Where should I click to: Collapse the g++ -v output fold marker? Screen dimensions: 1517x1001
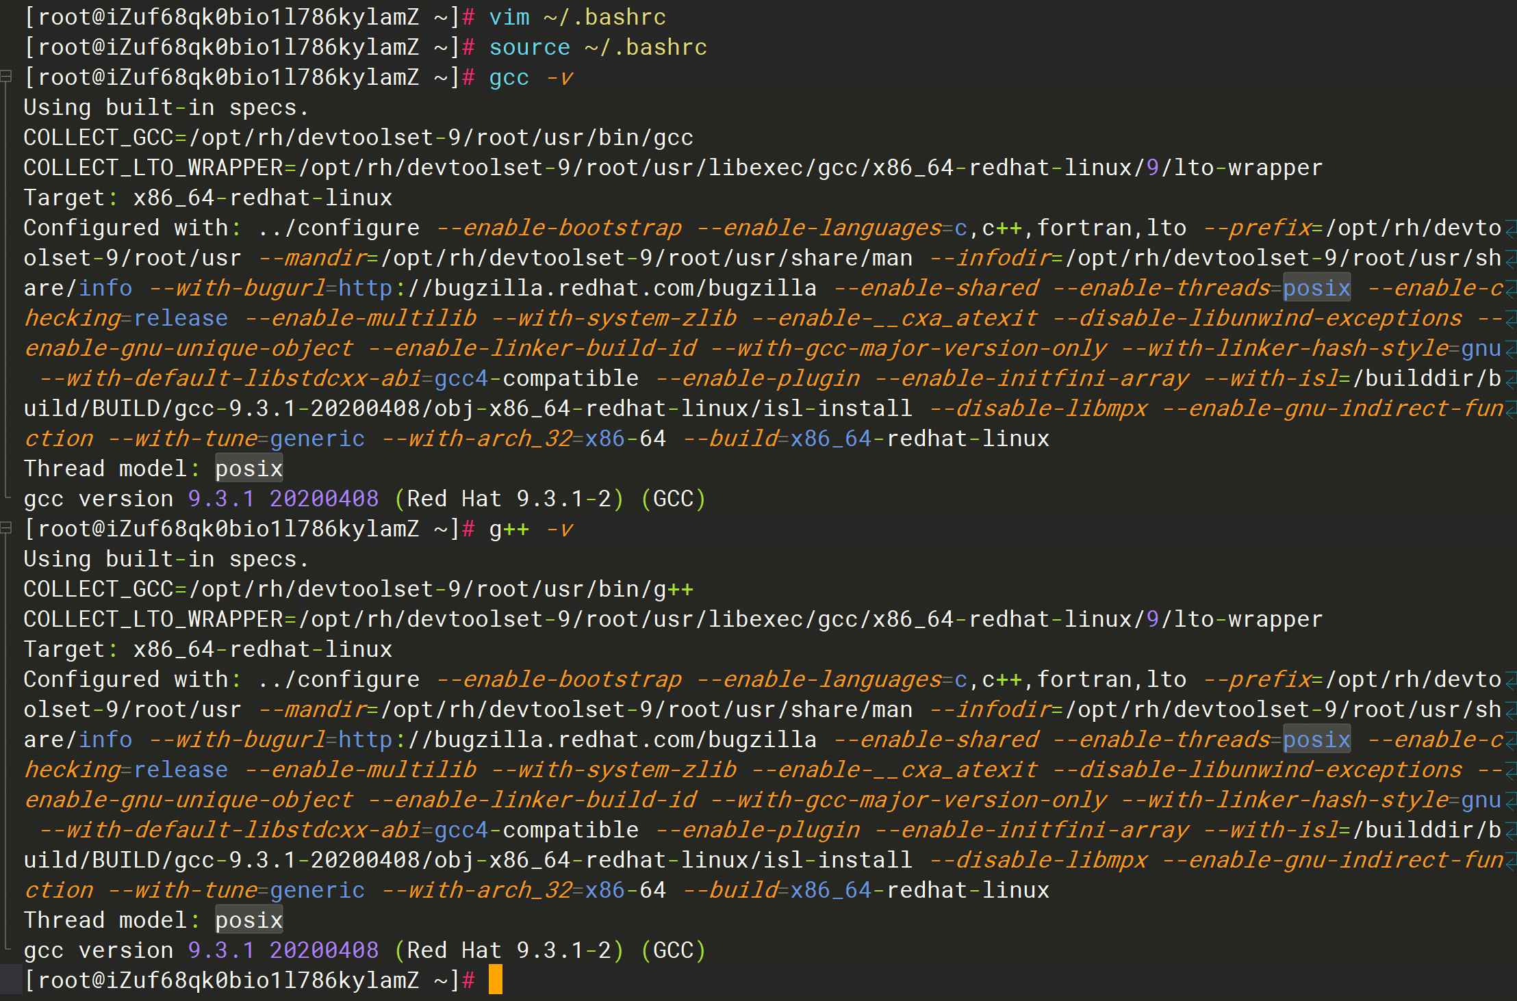[6, 528]
